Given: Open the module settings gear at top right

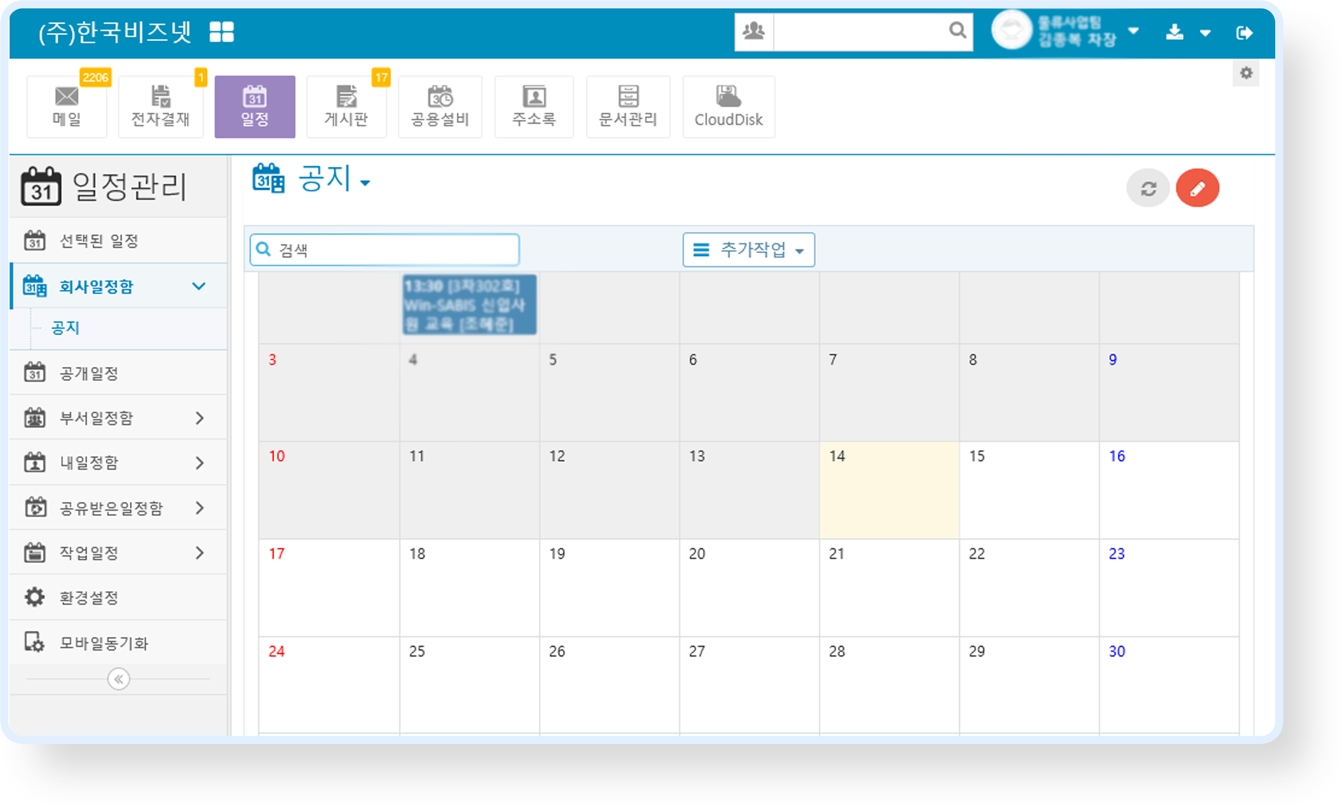Looking at the screenshot, I should tap(1246, 73).
